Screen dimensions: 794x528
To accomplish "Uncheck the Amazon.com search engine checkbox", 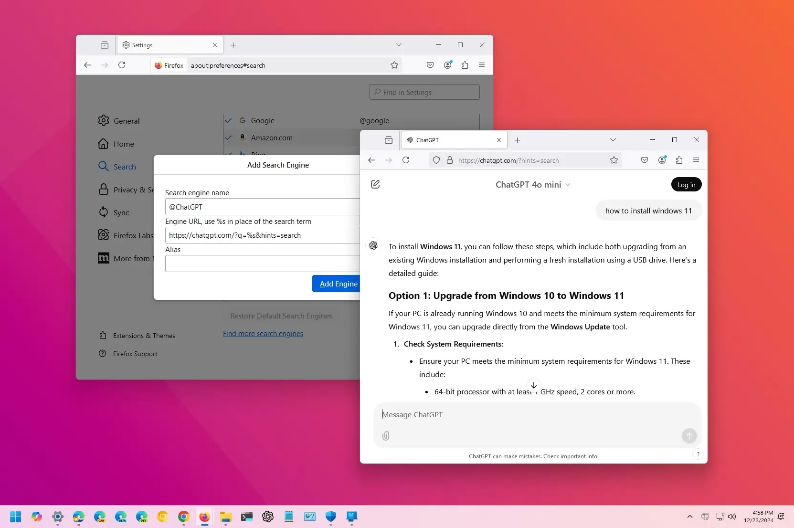I will click(228, 137).
